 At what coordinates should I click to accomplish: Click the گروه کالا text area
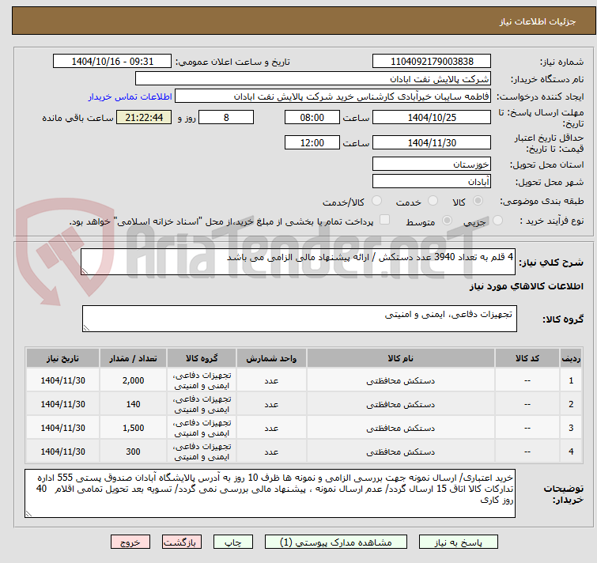click(300, 319)
